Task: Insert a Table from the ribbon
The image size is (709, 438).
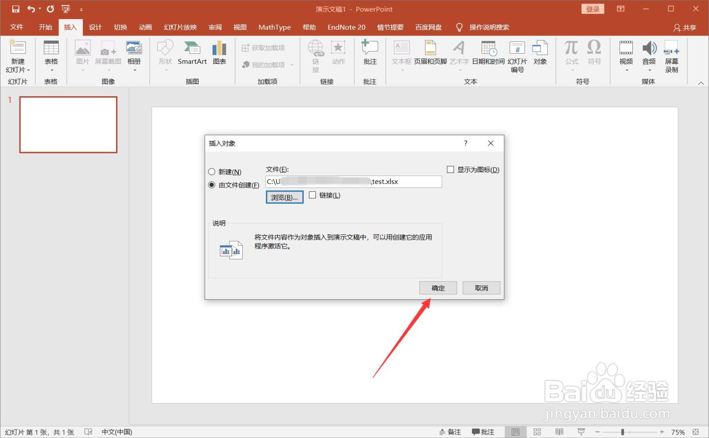Action: coord(51,56)
